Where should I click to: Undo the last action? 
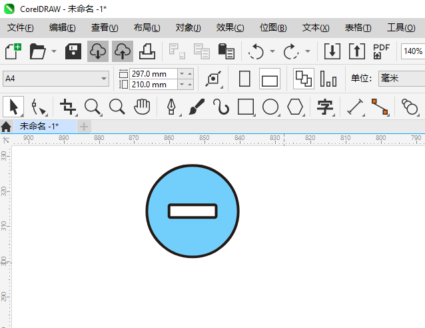(x=256, y=51)
